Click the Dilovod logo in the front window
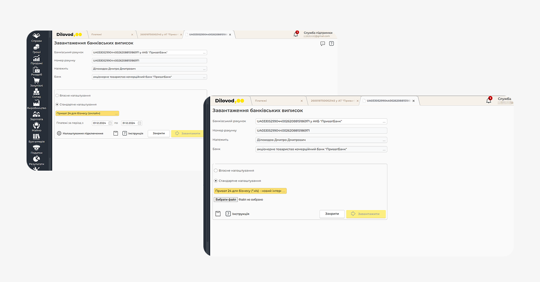The height and width of the screenshot is (282, 540). pos(229,101)
